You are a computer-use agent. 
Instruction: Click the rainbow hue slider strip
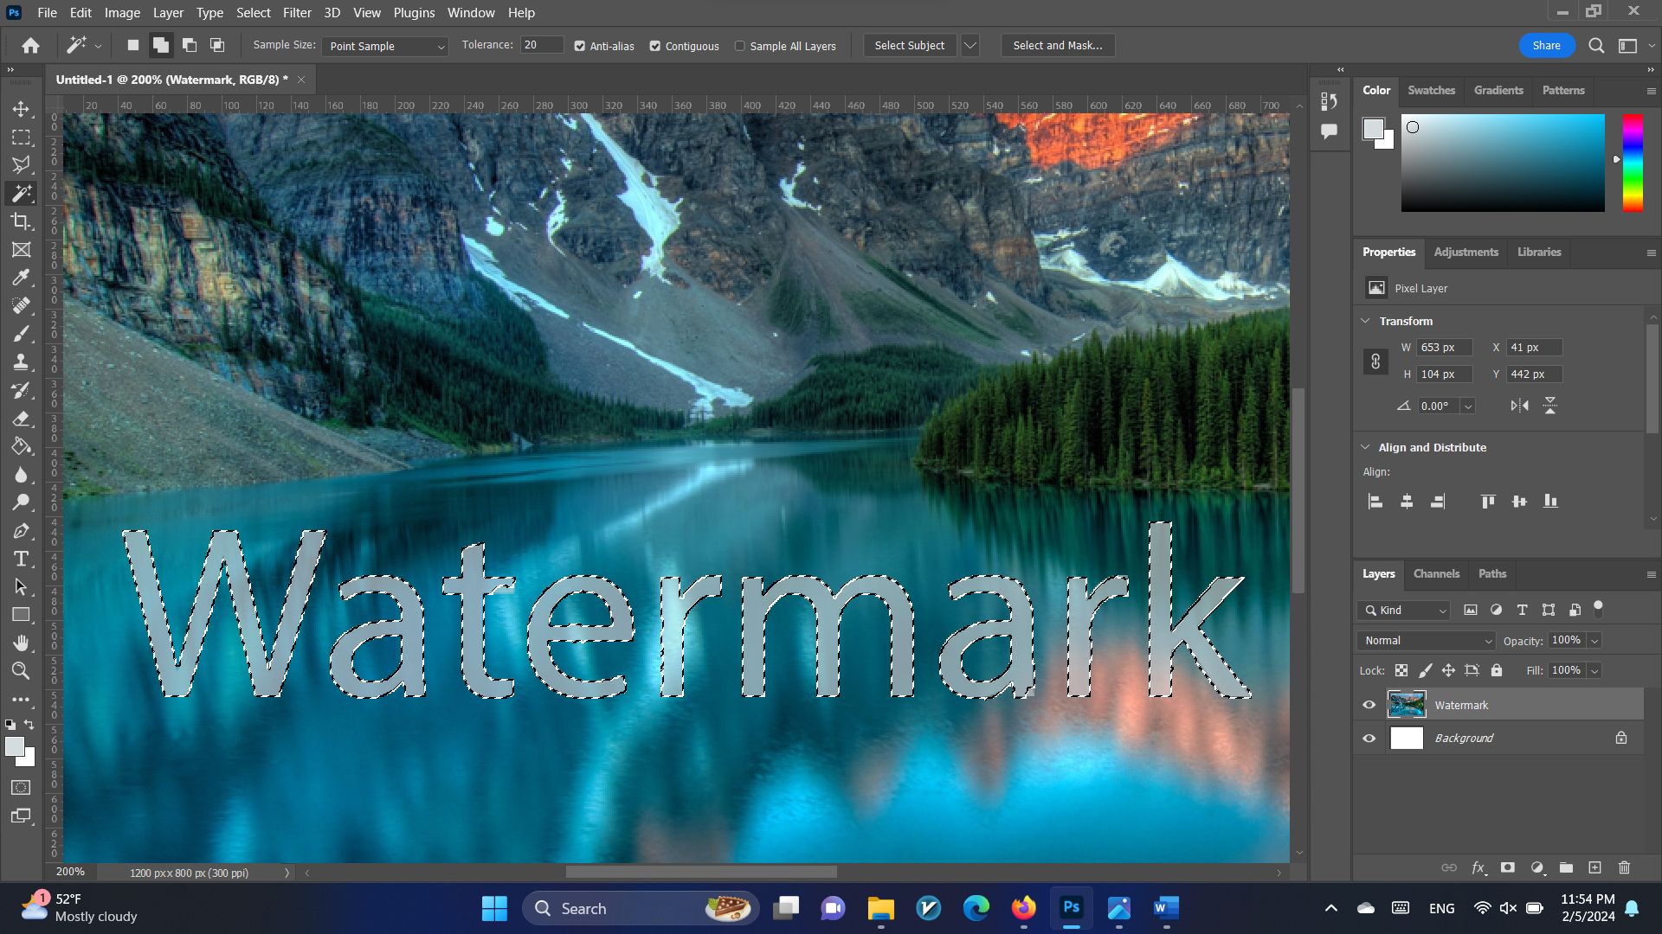point(1633,163)
